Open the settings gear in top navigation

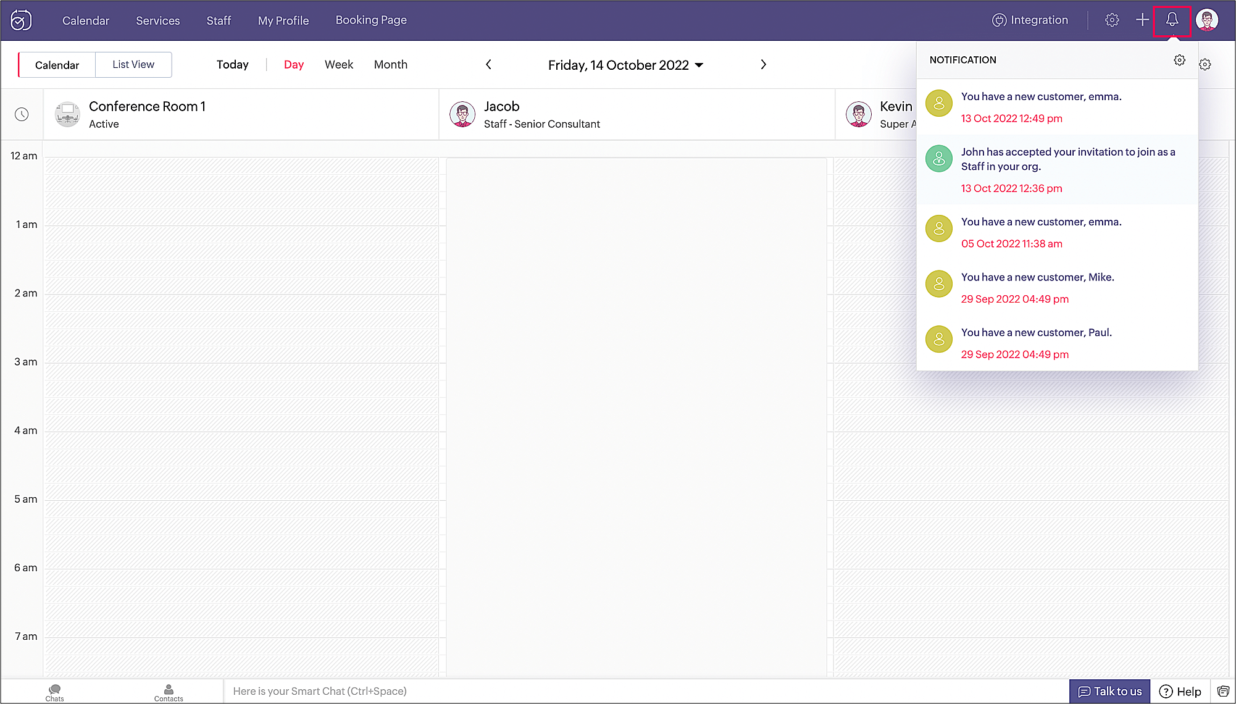point(1112,20)
